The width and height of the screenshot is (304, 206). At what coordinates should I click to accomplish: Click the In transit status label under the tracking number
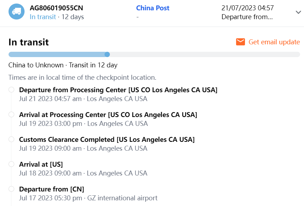tap(43, 17)
